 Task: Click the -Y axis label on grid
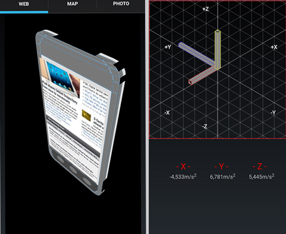click(x=273, y=112)
